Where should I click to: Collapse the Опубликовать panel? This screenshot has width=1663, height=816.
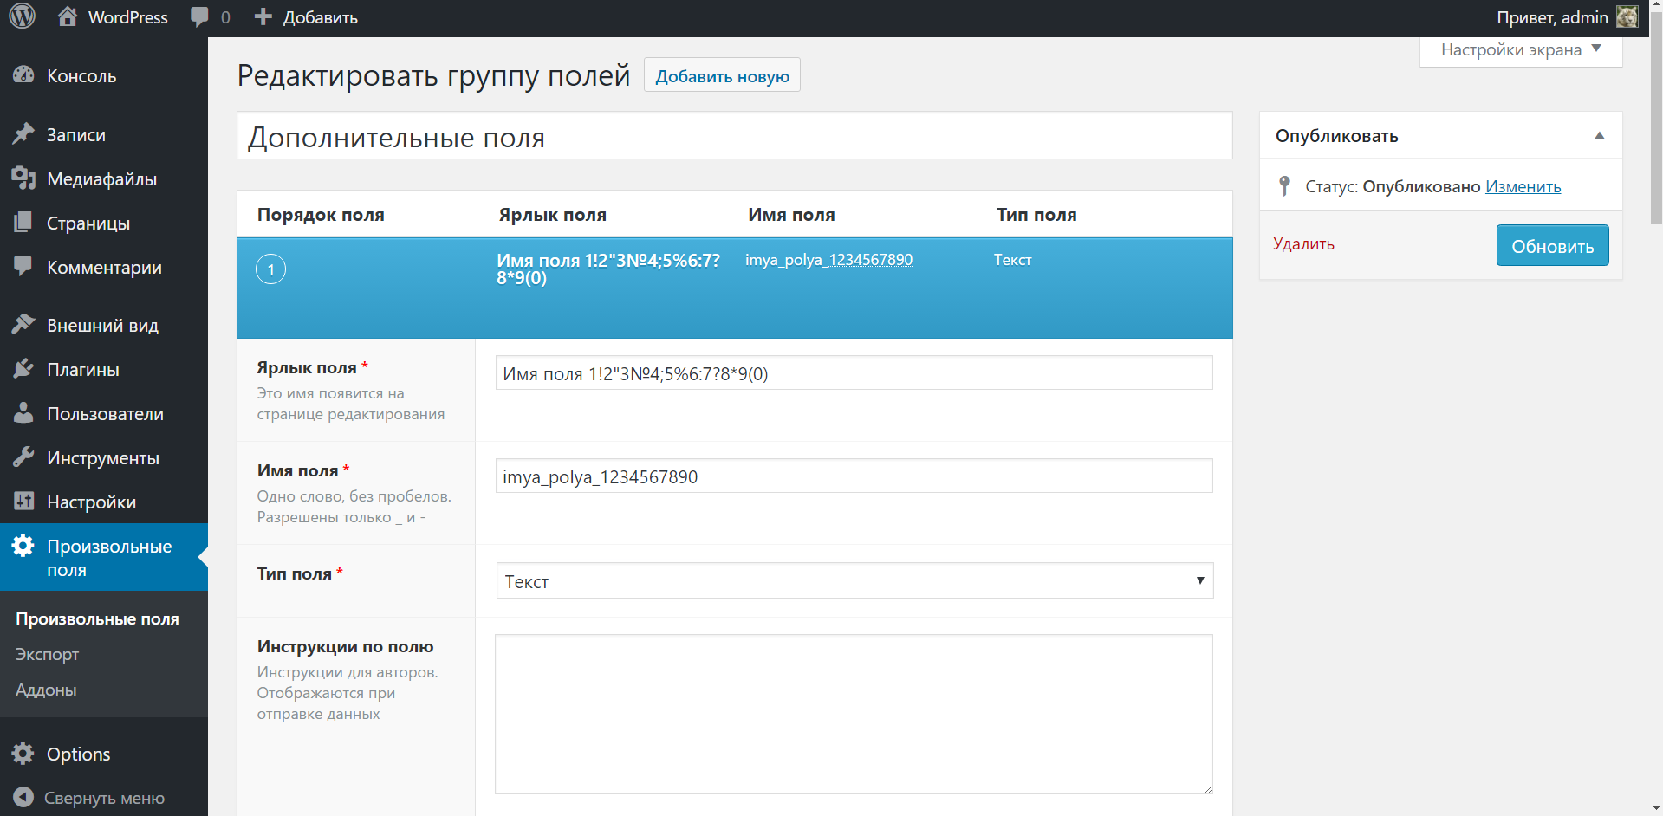(1599, 136)
